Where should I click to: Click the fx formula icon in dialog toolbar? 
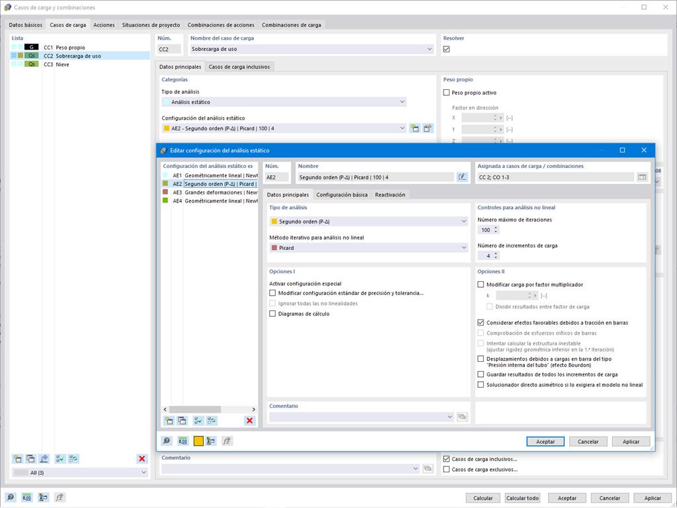227,441
